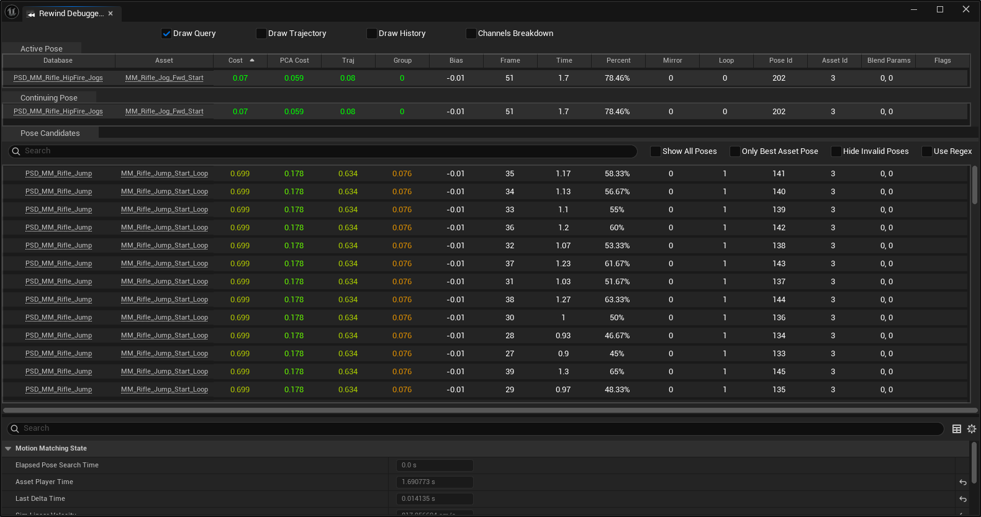Viewport: 981px width, 517px height.
Task: Collapse the Pose Candidates section header
Action: 50,133
